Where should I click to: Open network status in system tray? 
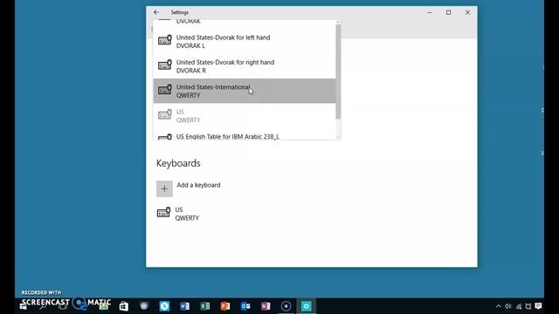(x=519, y=306)
